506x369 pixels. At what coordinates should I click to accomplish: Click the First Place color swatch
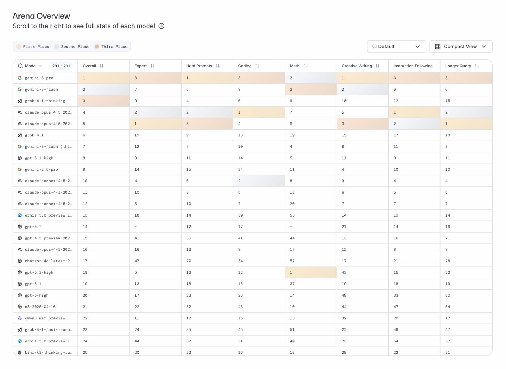(x=18, y=47)
